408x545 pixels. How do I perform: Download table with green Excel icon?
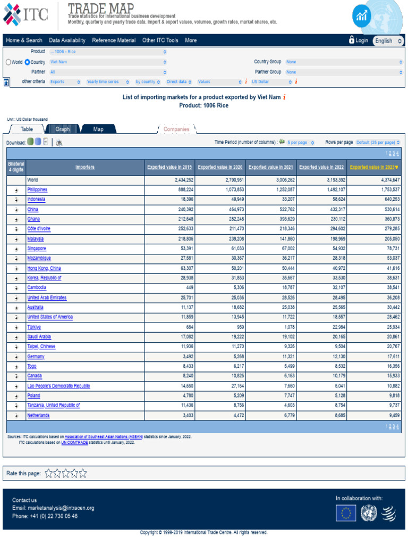click(30, 142)
